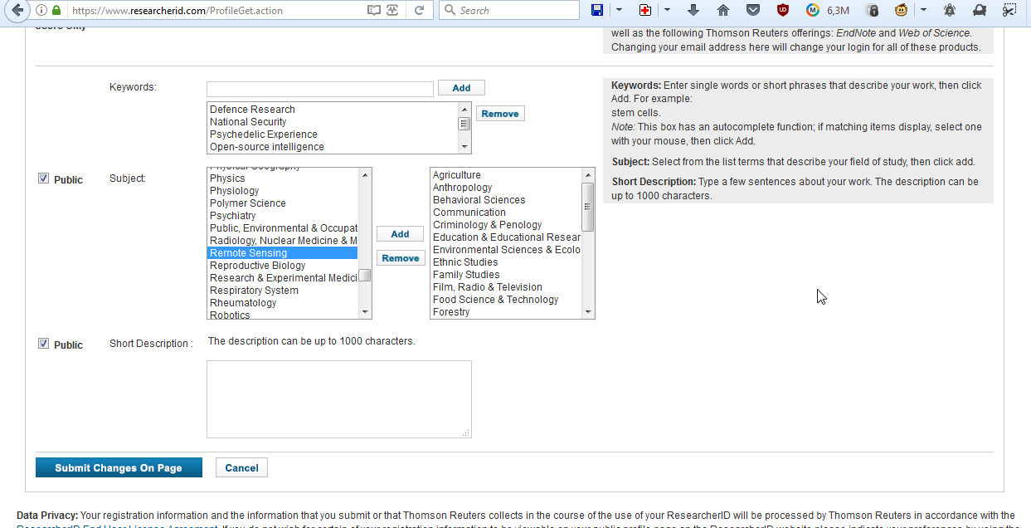Viewport: 1031px width, 528px height.
Task: Toggle Reader View book icon
Action: (374, 11)
